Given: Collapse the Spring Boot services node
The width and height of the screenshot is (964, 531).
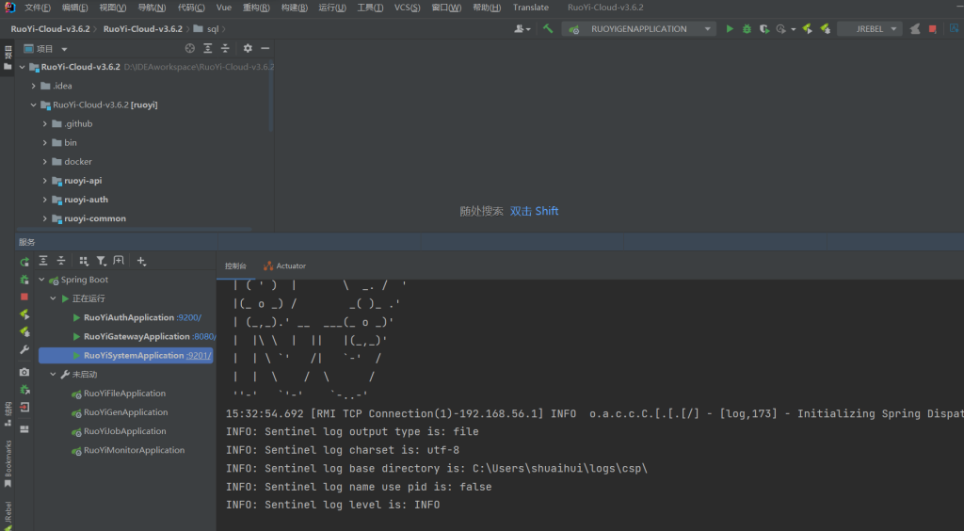Looking at the screenshot, I should point(41,280).
